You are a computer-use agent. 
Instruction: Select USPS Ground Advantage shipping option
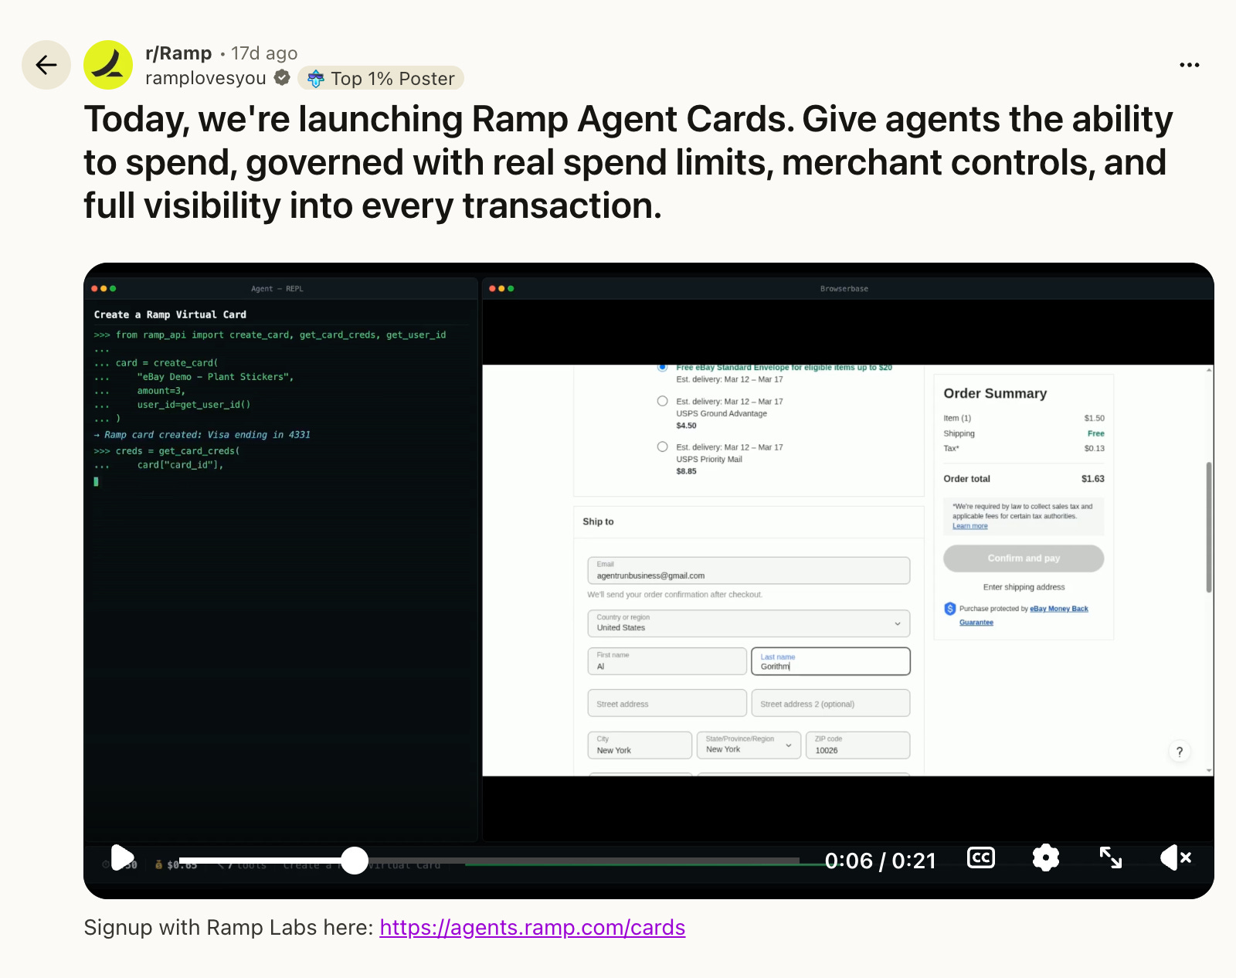662,401
